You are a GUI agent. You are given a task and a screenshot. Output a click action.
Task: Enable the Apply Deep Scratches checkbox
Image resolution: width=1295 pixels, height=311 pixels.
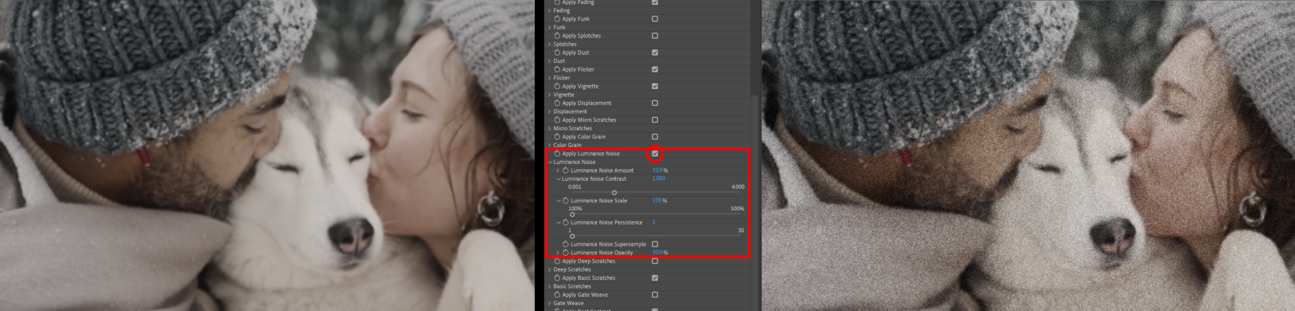coord(655,261)
